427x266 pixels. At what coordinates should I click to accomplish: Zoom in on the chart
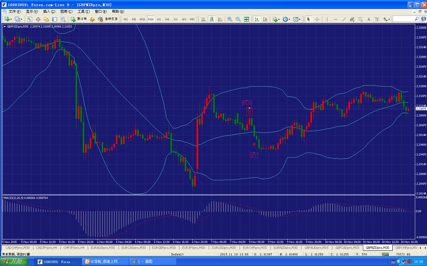pyautogui.click(x=230, y=19)
